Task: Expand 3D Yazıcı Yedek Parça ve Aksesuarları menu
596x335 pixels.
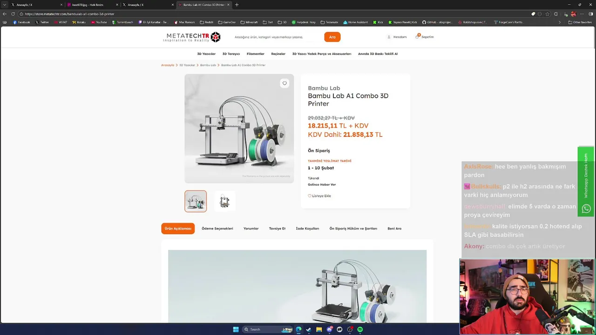Action: (x=322, y=54)
